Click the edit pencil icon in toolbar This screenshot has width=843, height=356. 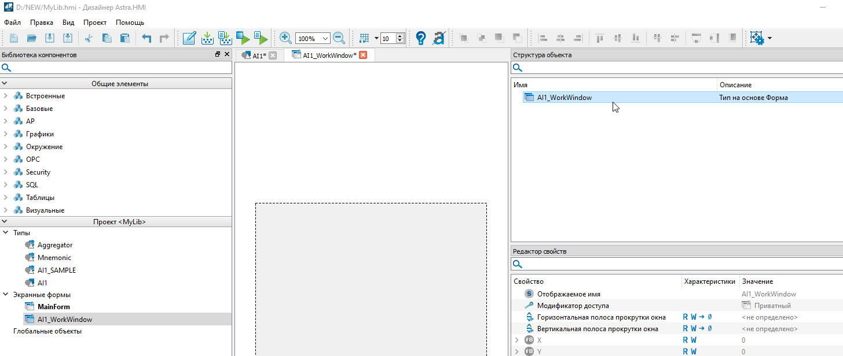[189, 38]
